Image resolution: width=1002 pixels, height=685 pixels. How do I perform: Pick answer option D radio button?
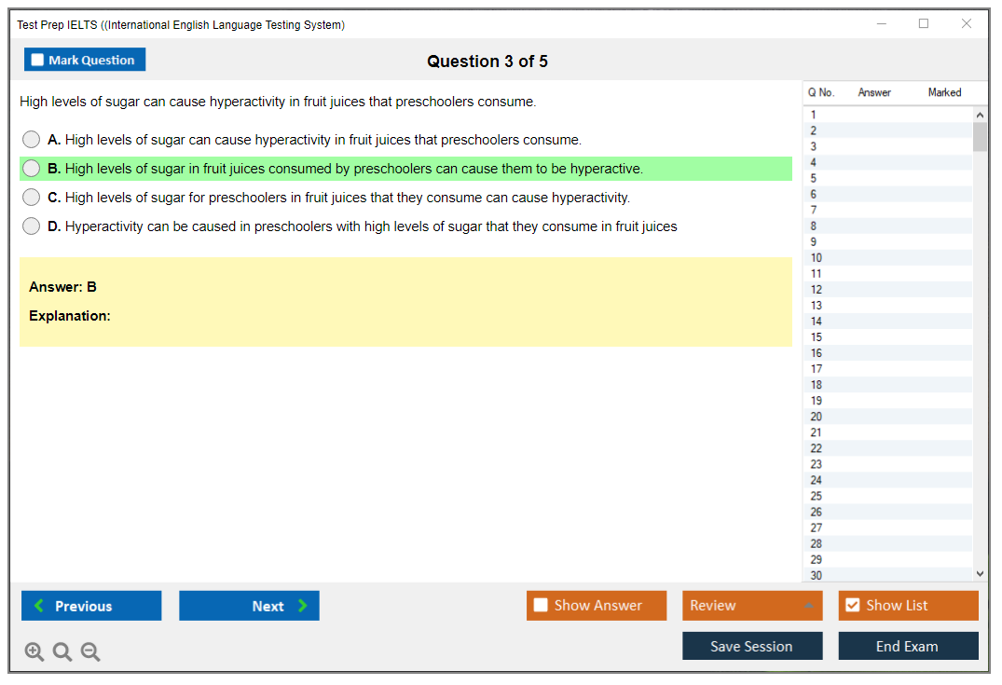tap(32, 226)
